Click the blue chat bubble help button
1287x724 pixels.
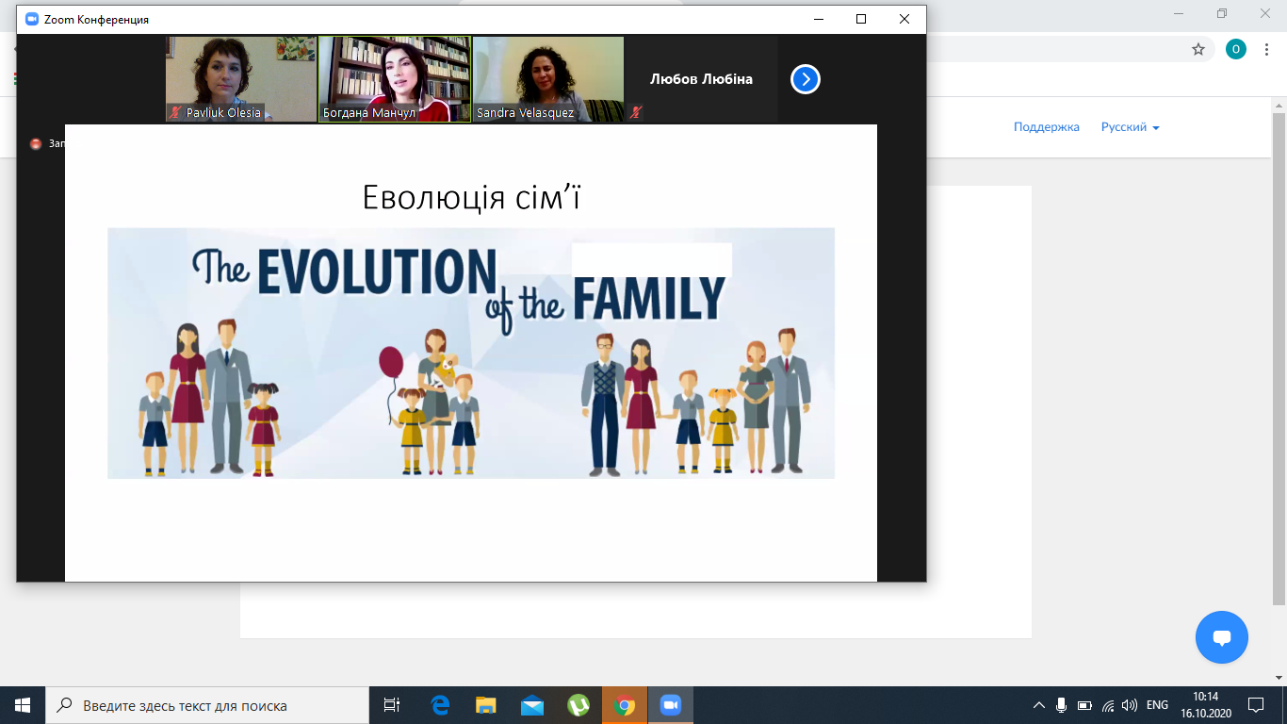pos(1221,638)
